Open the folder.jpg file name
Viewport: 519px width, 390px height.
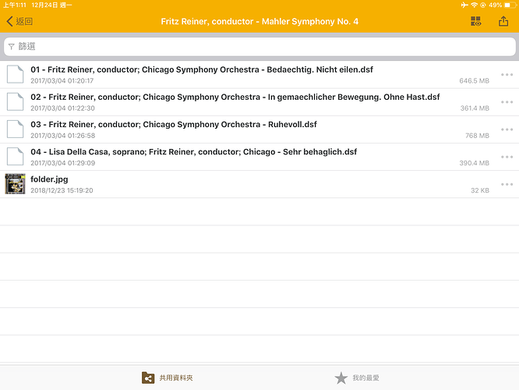click(x=49, y=179)
